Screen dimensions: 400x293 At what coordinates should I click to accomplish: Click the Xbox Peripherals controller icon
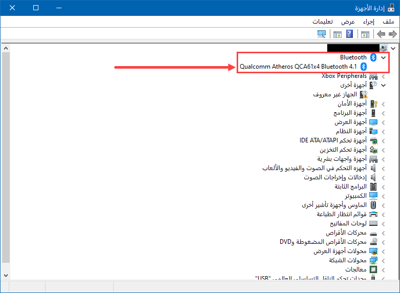[x=373, y=76]
